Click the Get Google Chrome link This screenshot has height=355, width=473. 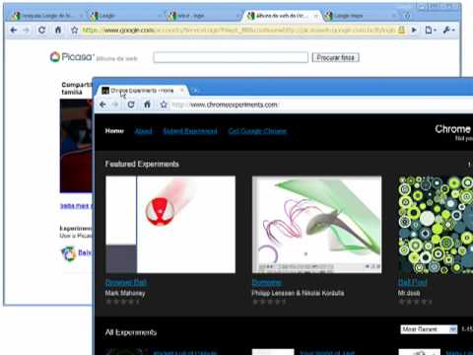[257, 131]
